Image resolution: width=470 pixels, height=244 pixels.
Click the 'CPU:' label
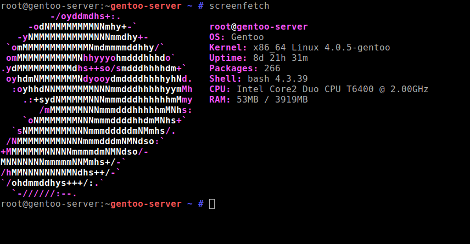220,89
